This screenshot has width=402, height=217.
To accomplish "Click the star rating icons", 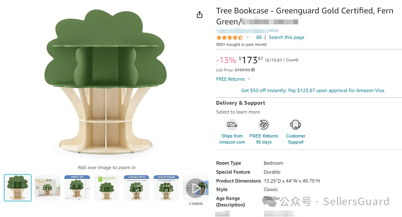I will [x=229, y=37].
